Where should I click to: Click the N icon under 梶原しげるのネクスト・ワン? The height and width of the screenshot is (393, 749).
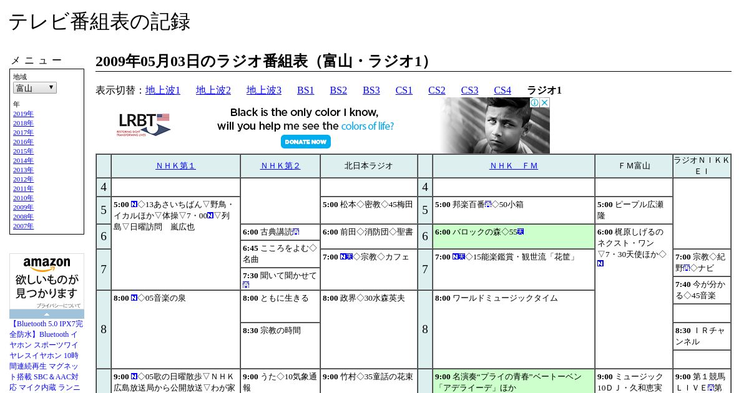click(x=600, y=264)
